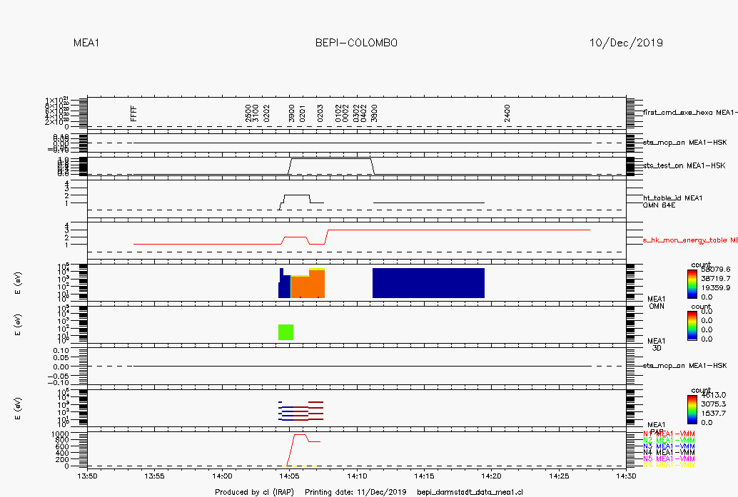Click the magenta N5 MEA1-VMM legend entry
738x497 pixels.
pyautogui.click(x=669, y=458)
